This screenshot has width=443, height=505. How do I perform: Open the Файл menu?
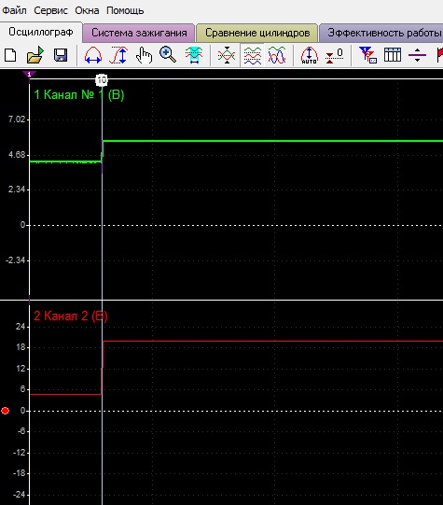coord(14,10)
